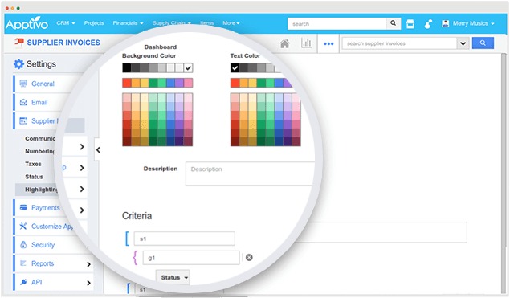Select the Status sub-item
Image resolution: width=510 pixels, height=298 pixels.
34,177
